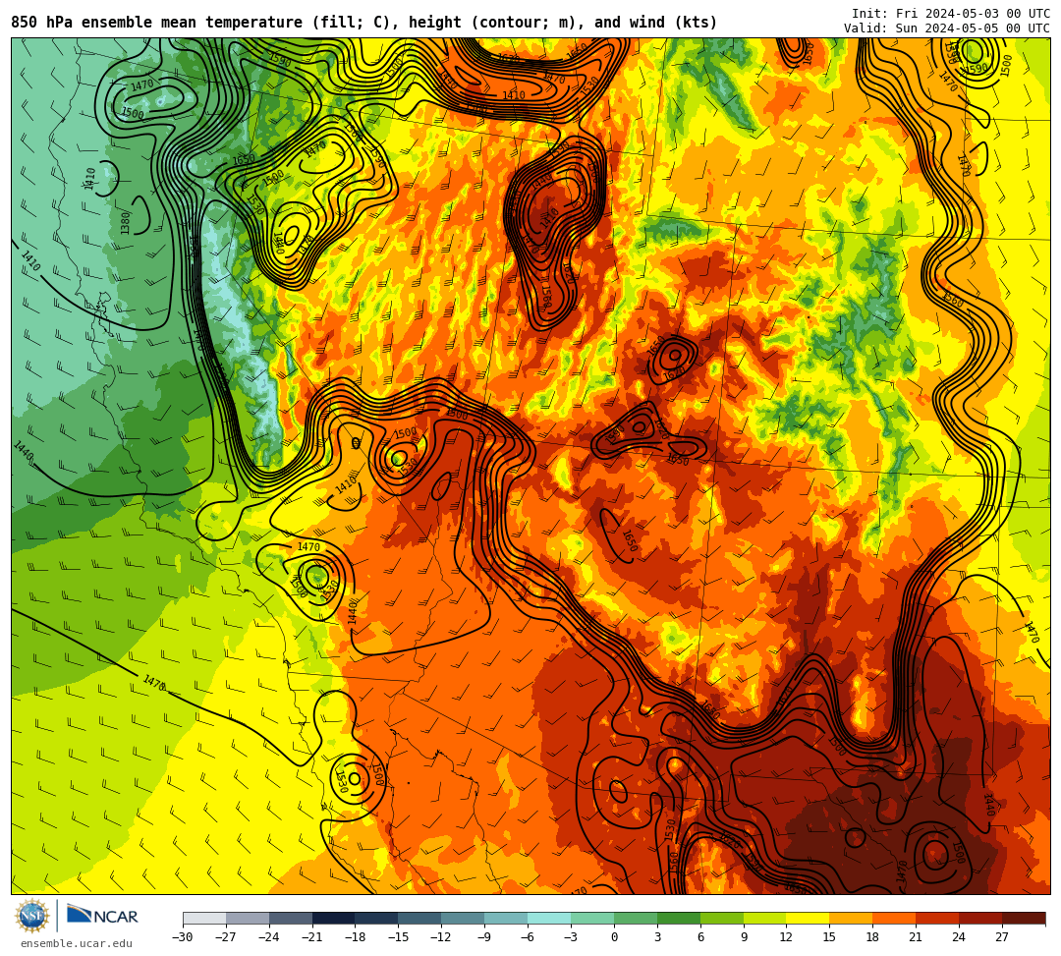The width and height of the screenshot is (1061, 956).
Task: Click the chart title mentioning 850 hPa
Action: 364,23
